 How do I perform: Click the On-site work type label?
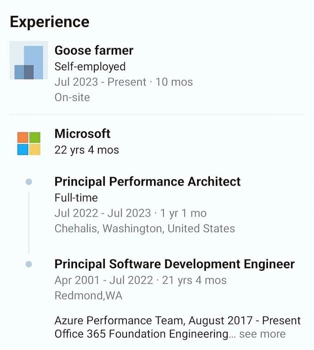(x=72, y=97)
